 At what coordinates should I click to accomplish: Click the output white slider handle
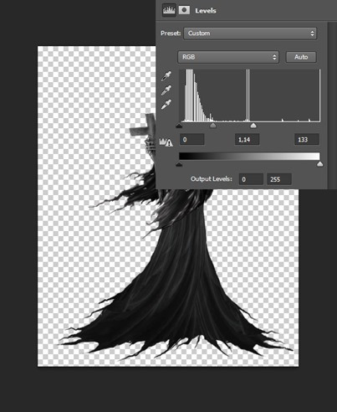(320, 164)
